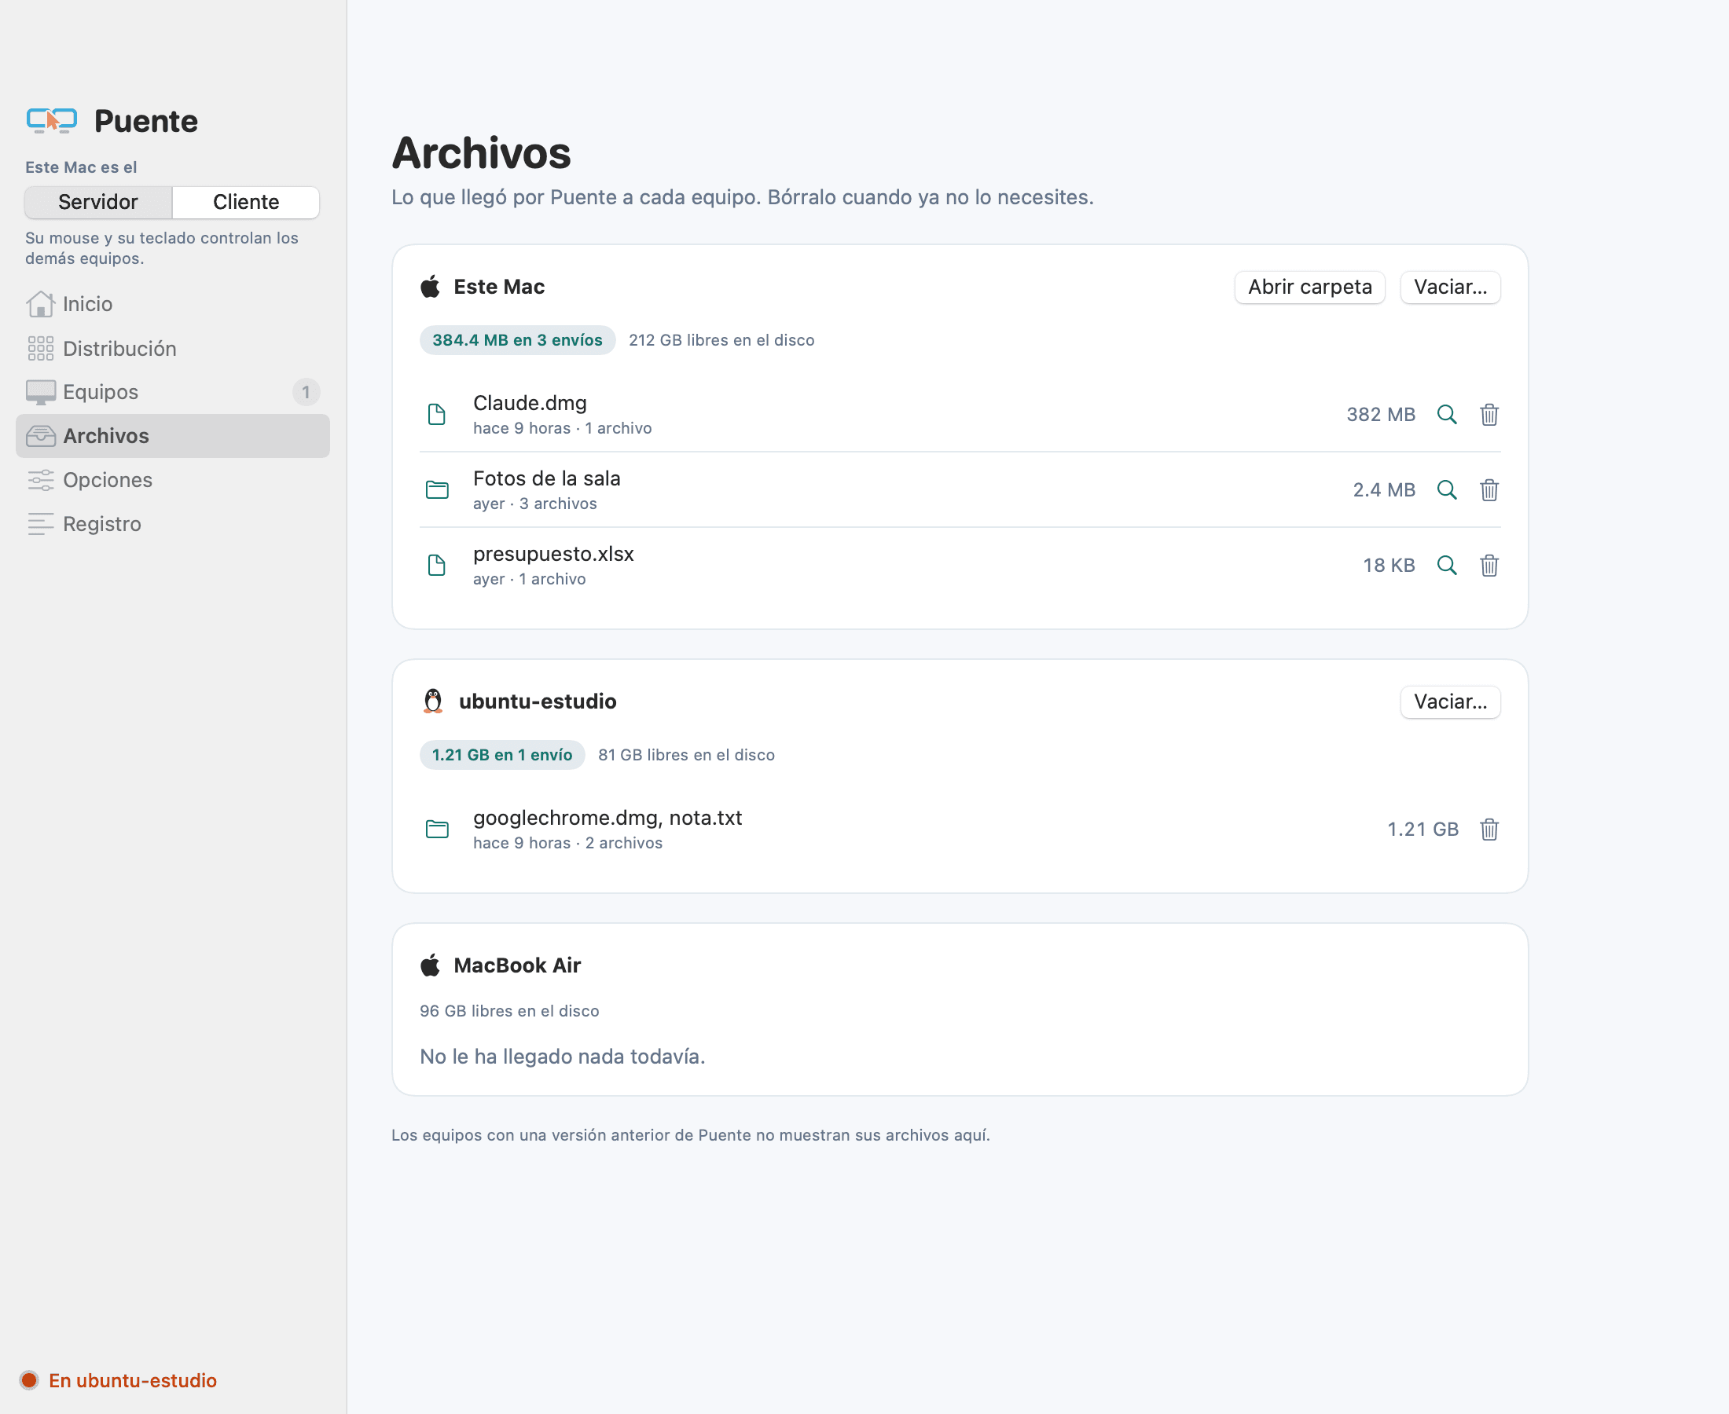This screenshot has height=1414, width=1729.
Task: Click the Apple icon beside MacBook Air
Action: (x=430, y=965)
